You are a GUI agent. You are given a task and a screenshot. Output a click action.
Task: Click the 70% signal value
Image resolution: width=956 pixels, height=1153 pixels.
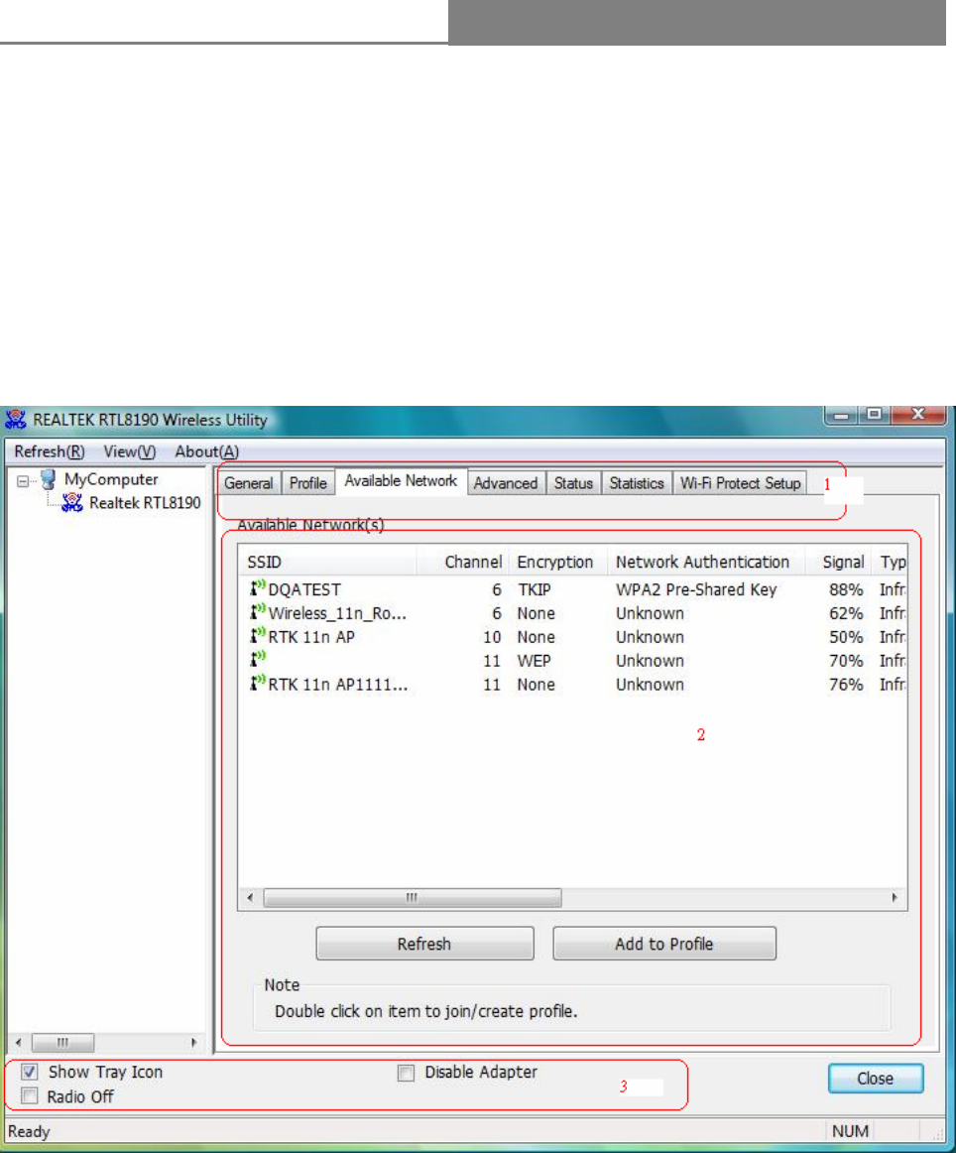(x=846, y=660)
